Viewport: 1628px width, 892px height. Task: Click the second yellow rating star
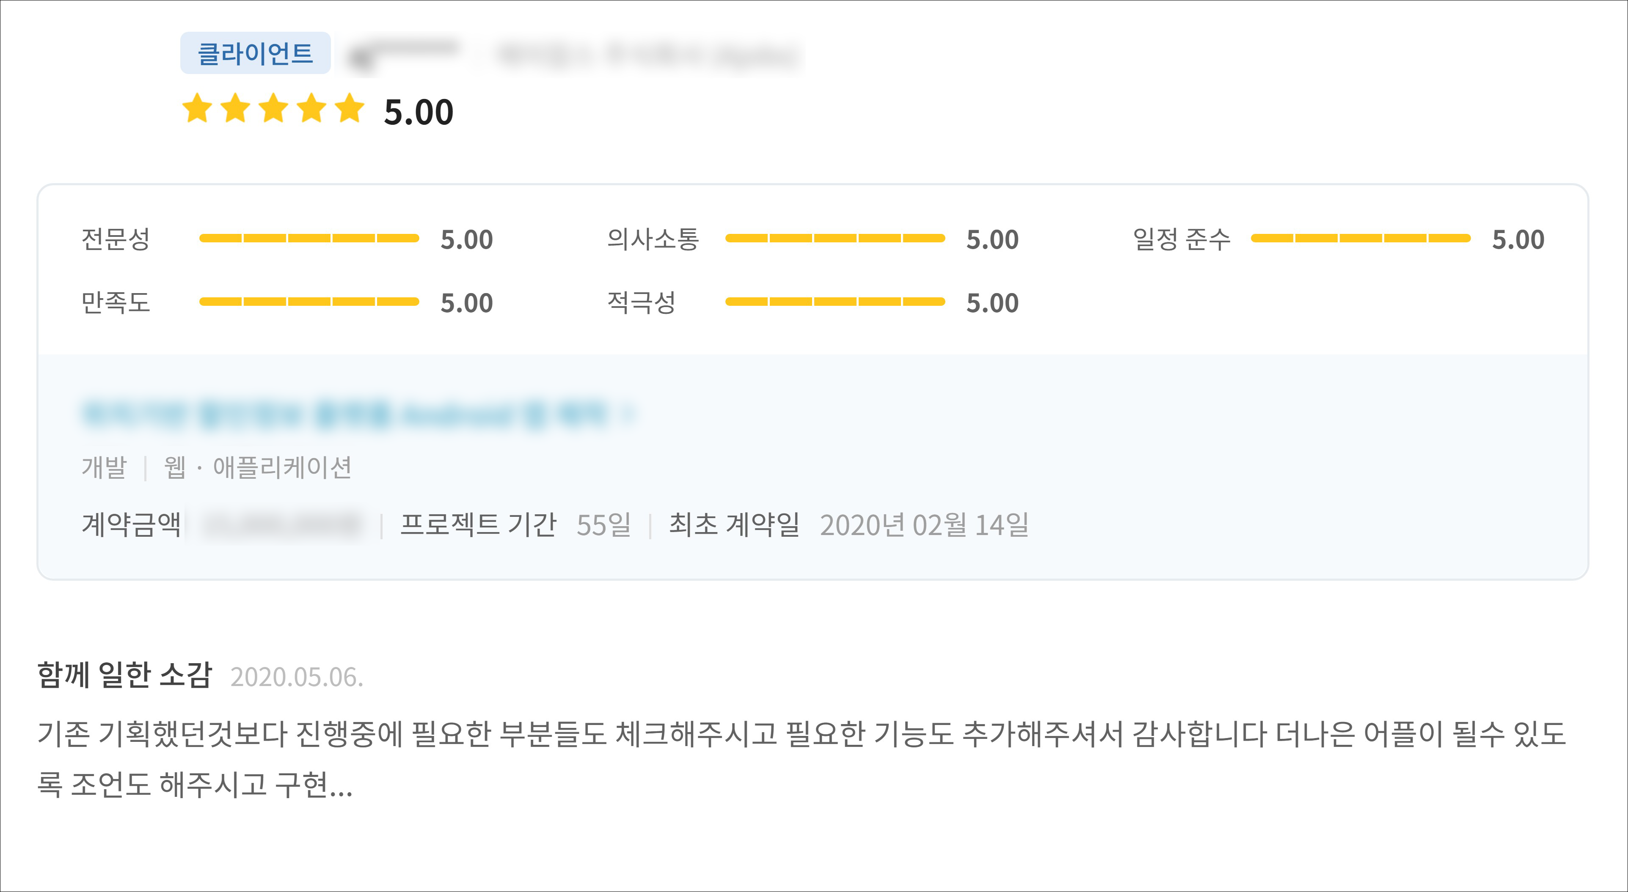tap(235, 109)
